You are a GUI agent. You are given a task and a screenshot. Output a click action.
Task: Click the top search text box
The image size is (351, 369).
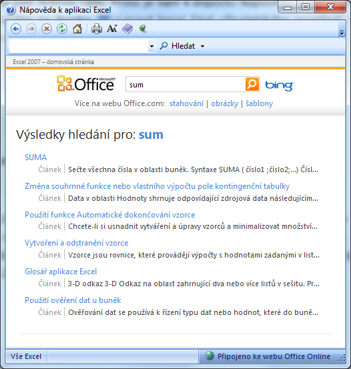pos(79,46)
